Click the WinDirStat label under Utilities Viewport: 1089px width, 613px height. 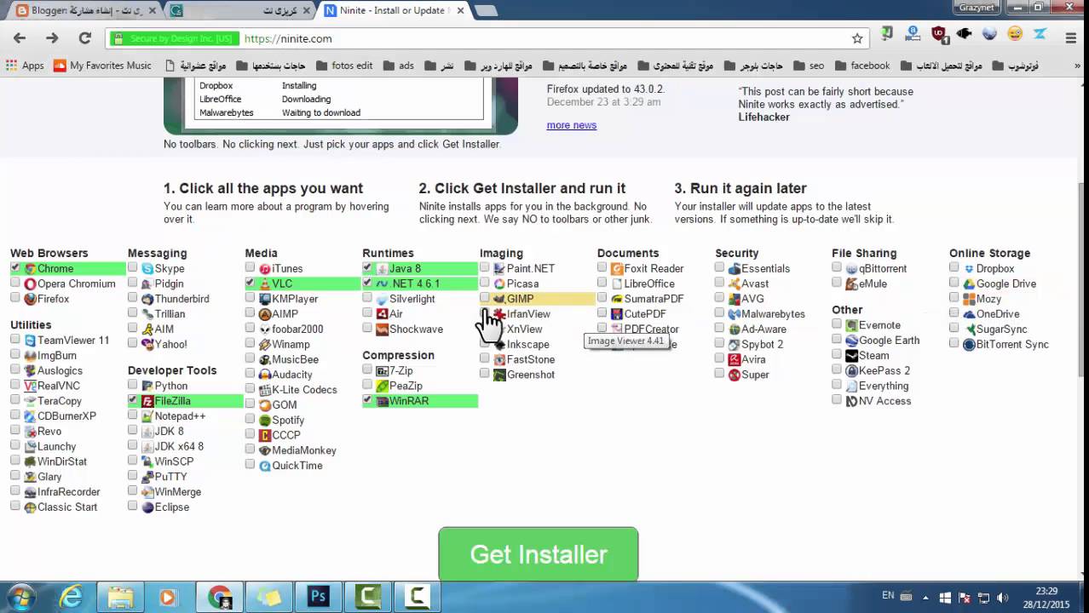pos(62,461)
